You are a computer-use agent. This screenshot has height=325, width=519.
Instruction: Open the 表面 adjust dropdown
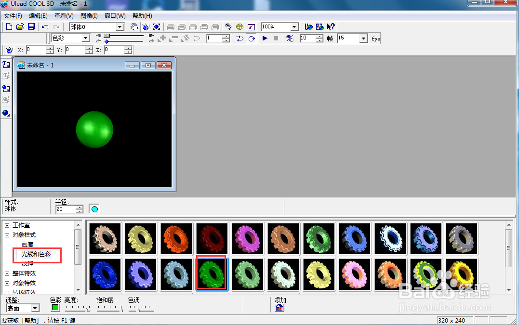[x=35, y=308]
